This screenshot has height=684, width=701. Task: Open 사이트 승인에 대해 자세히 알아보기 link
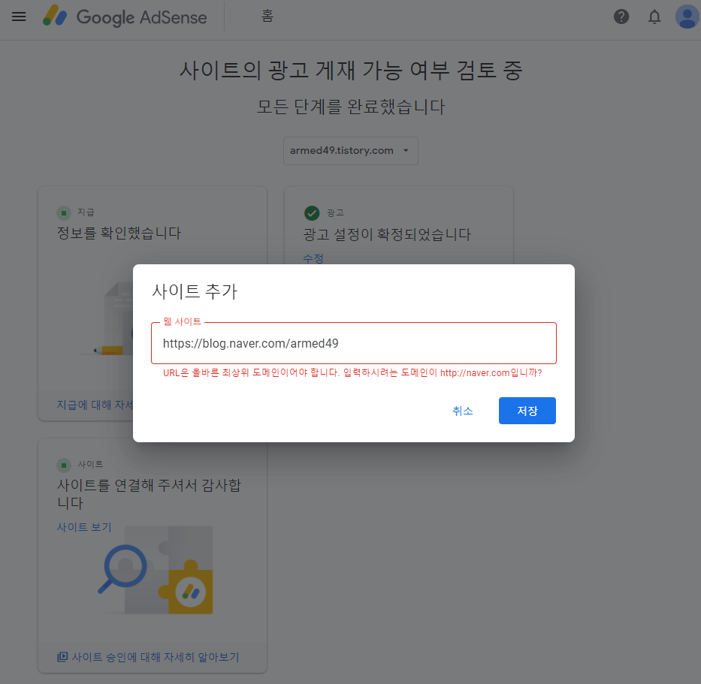coord(155,657)
